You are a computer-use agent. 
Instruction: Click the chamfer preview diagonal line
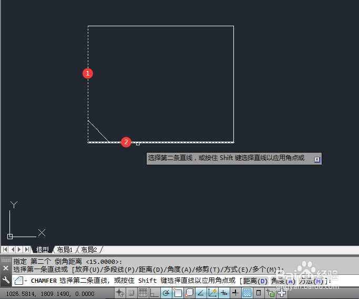point(98,131)
